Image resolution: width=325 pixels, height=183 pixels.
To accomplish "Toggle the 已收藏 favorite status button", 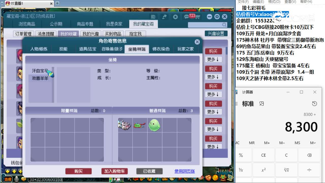I will [149, 171].
